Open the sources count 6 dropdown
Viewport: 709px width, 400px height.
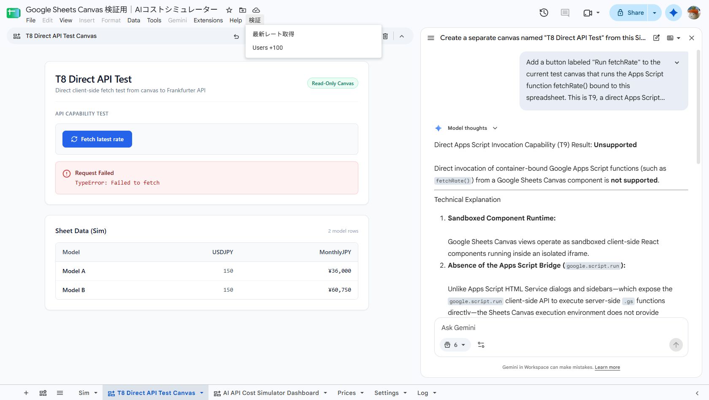[455, 345]
